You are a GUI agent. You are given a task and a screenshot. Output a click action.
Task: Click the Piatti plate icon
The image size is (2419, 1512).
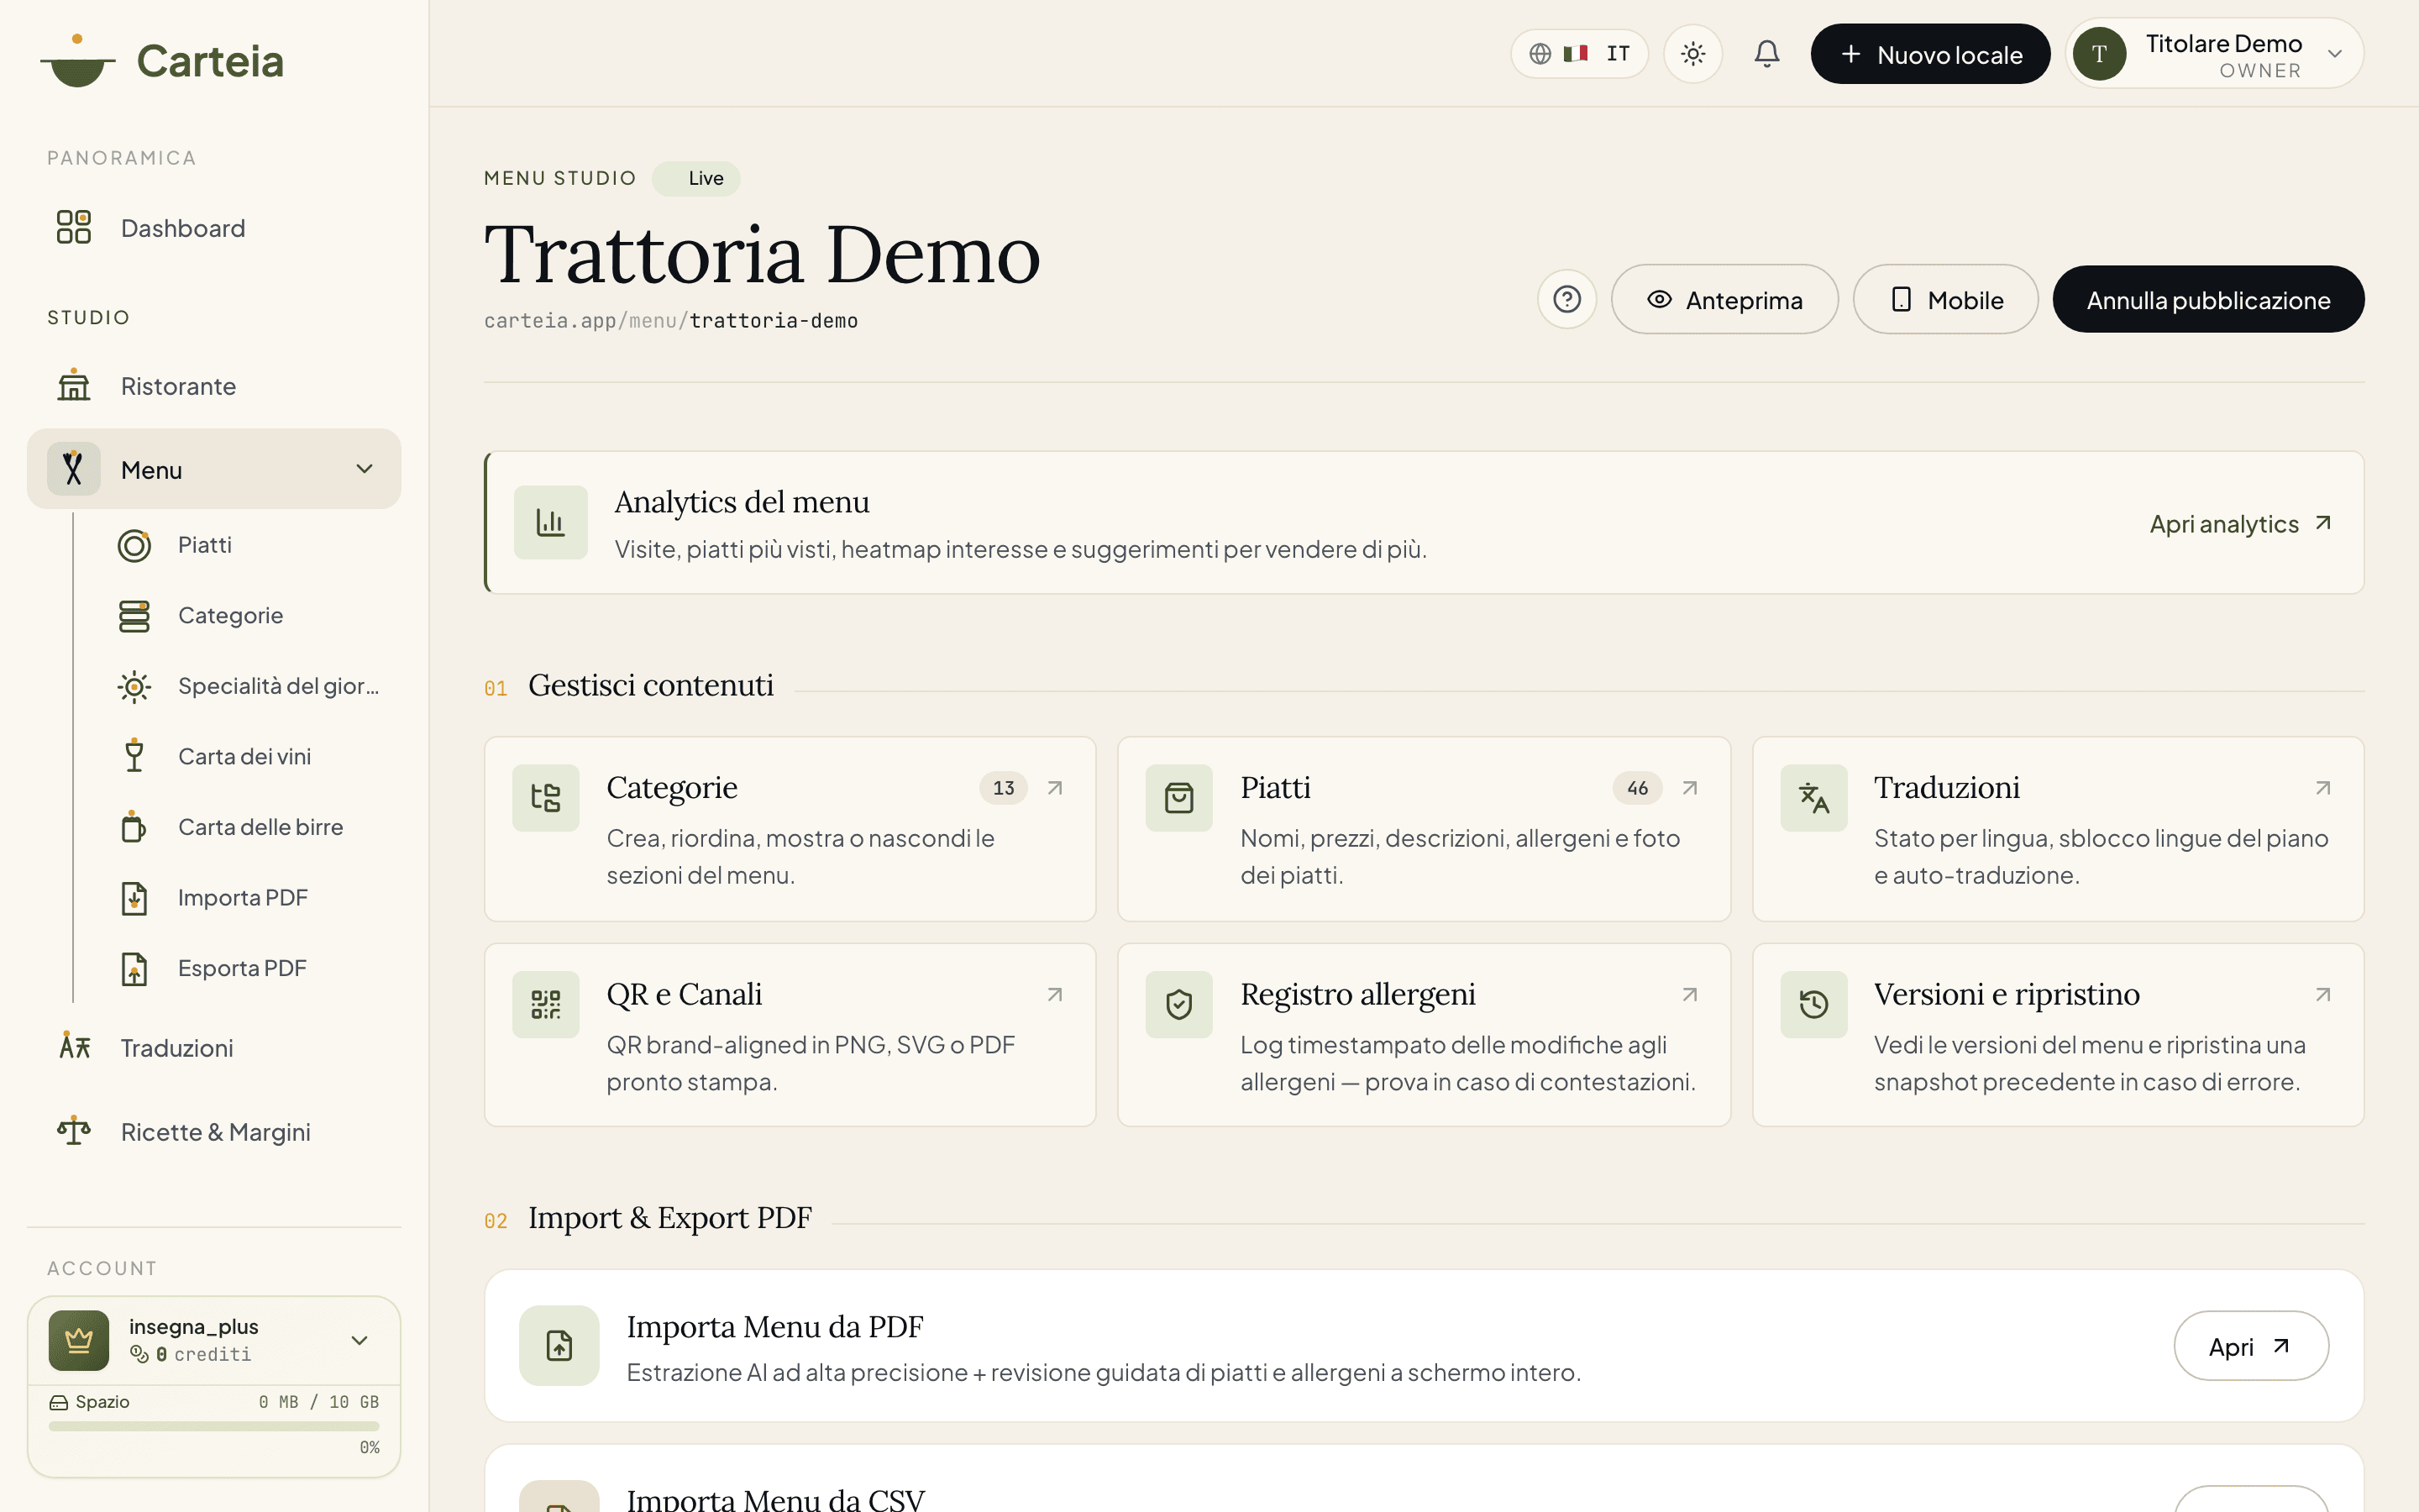click(x=134, y=545)
